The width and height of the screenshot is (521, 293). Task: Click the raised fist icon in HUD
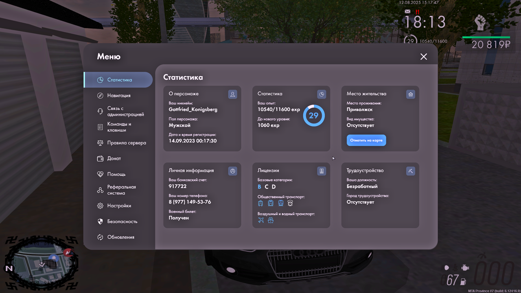coord(481,22)
